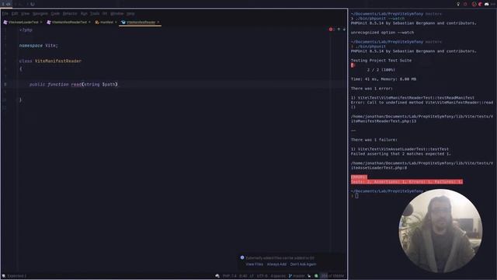Click the red test summary line in terminal
497x280 pixels.
click(407, 182)
